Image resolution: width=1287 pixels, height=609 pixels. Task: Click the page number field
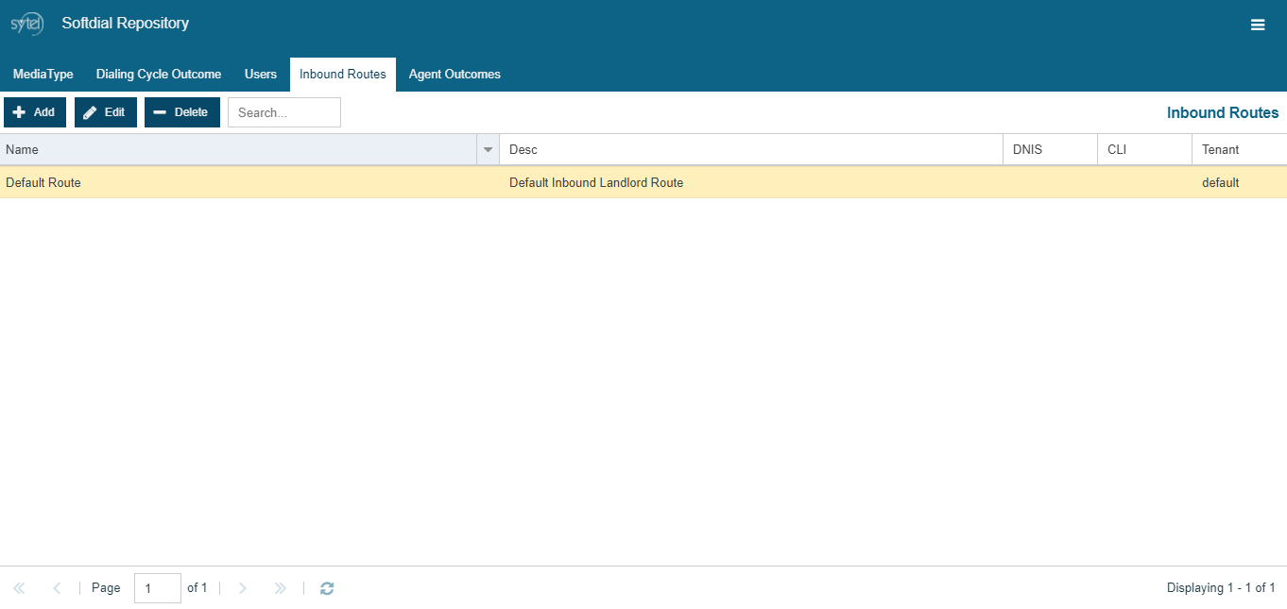point(158,588)
